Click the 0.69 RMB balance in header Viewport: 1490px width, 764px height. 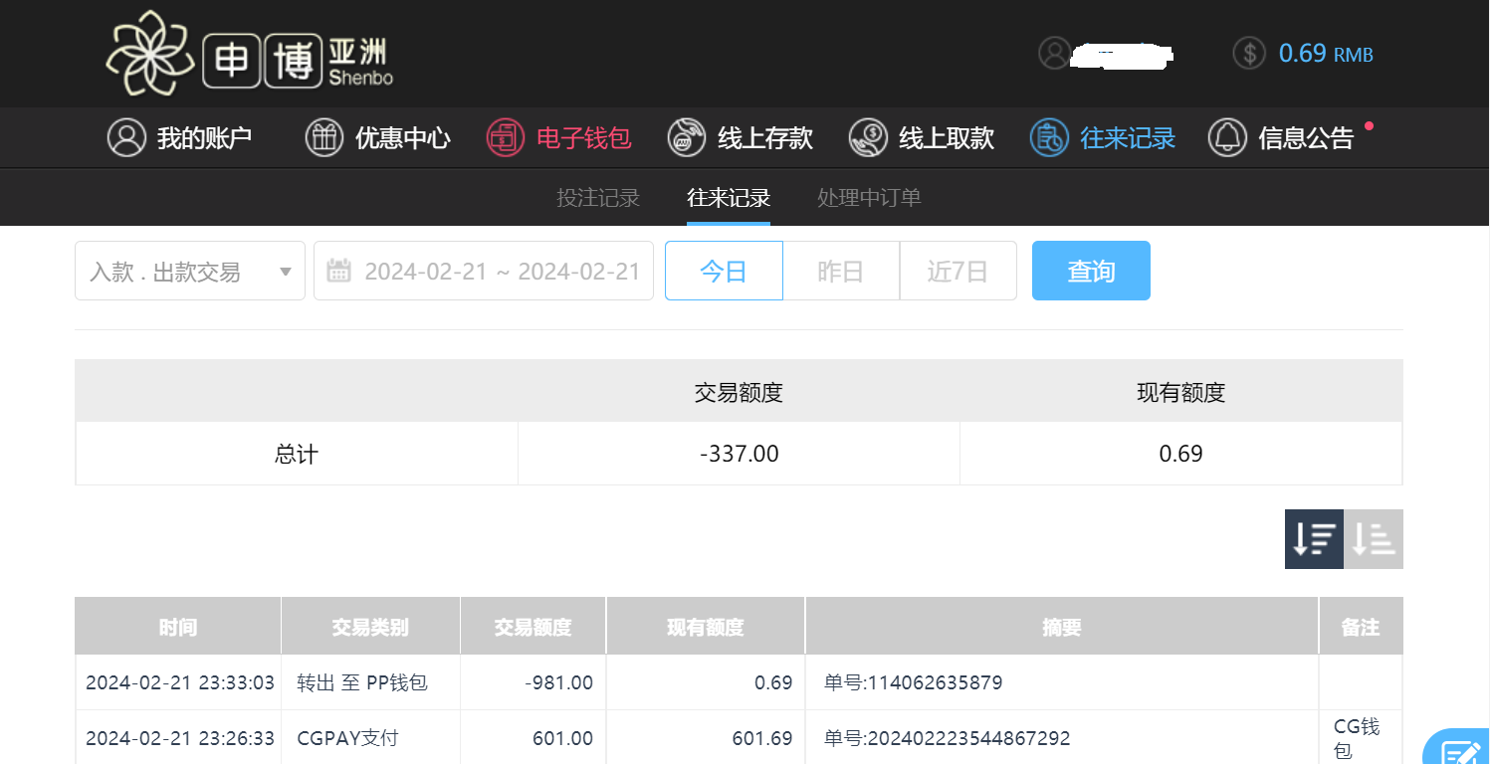pos(1326,53)
